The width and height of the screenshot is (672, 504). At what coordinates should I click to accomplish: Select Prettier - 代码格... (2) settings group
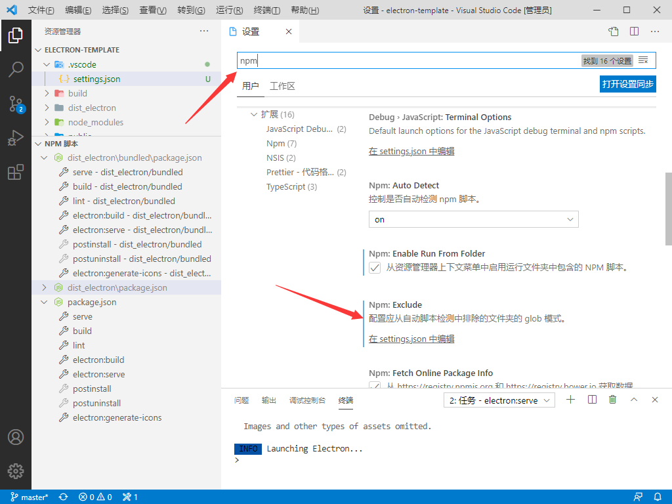pos(306,173)
